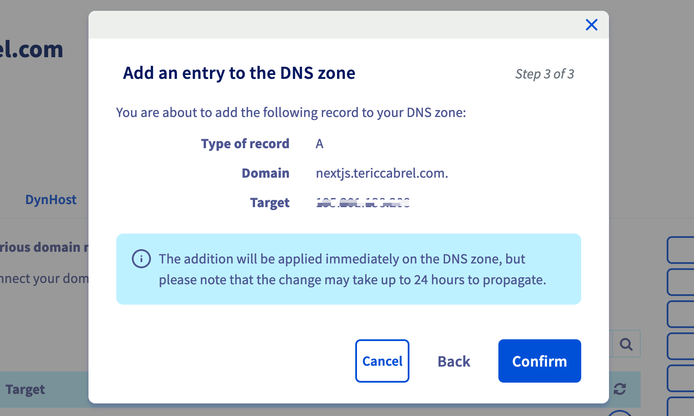Click the Target column header
The height and width of the screenshot is (416, 694).
coord(25,390)
